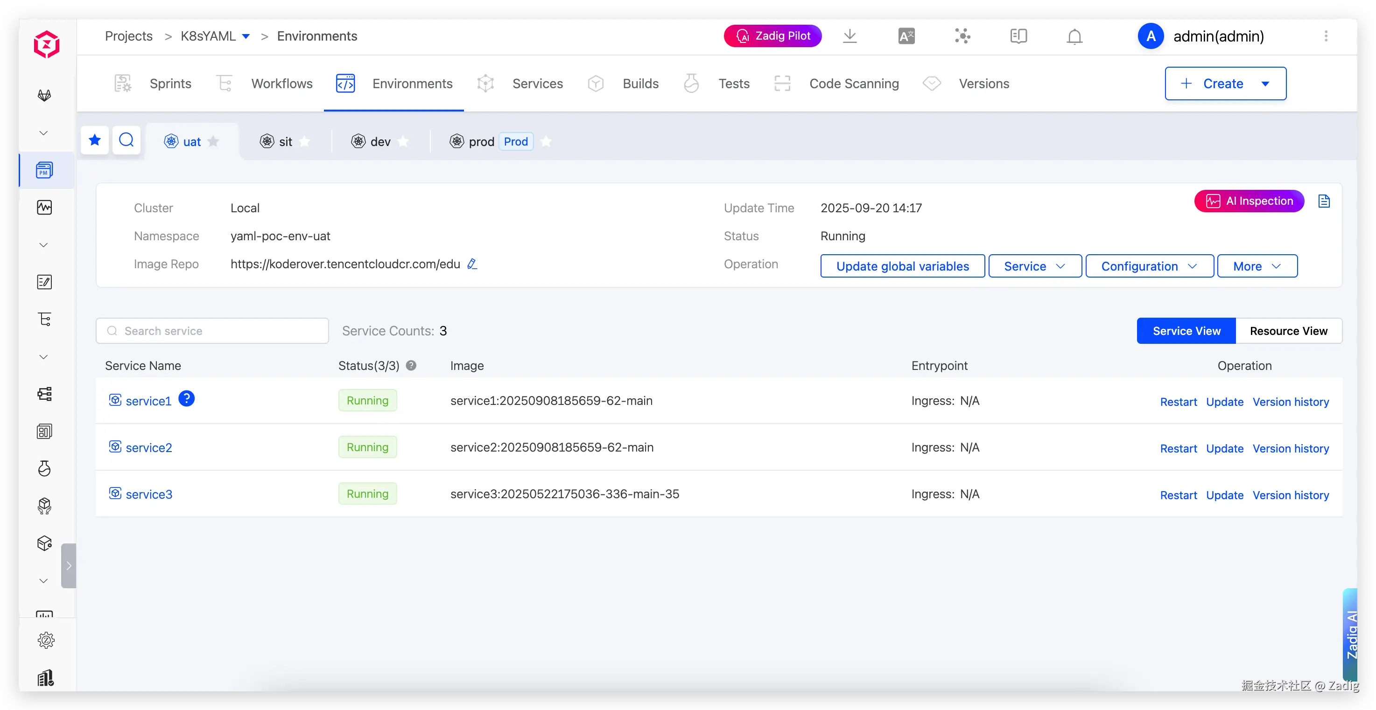This screenshot has height=710, width=1376.
Task: Open documentation book icon in header
Action: [x=1018, y=36]
